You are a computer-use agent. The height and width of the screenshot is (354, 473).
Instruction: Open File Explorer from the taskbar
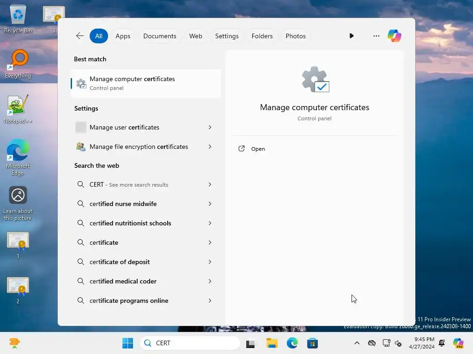tap(272, 343)
